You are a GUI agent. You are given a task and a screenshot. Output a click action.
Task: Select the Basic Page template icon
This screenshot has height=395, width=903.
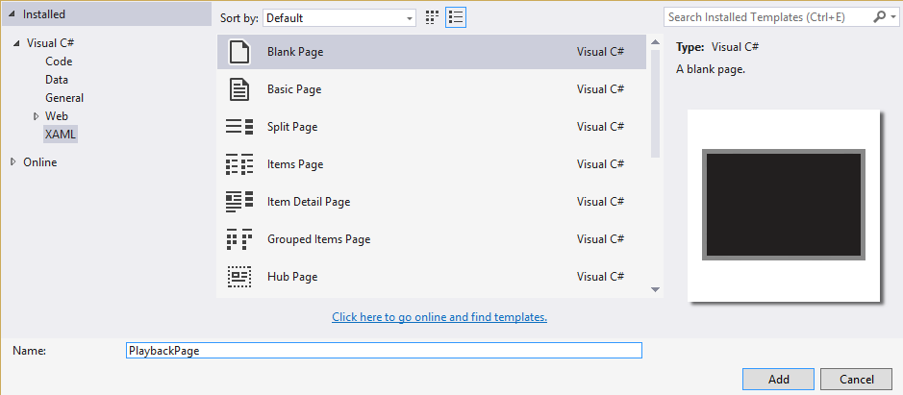[239, 89]
